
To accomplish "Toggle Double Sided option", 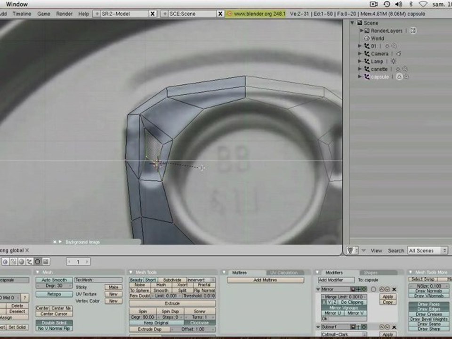I will (54, 323).
